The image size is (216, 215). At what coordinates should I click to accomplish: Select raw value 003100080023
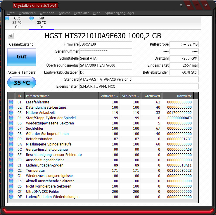click(179, 171)
